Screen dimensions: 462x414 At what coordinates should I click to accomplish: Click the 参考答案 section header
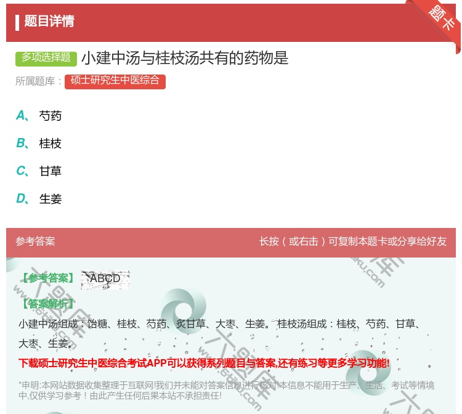coord(35,241)
